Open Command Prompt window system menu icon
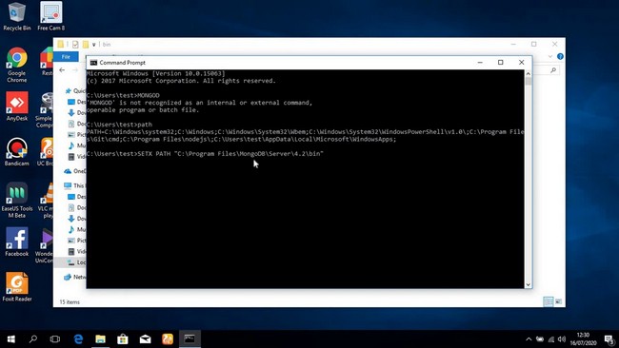This screenshot has height=348, width=619. pyautogui.click(x=93, y=63)
